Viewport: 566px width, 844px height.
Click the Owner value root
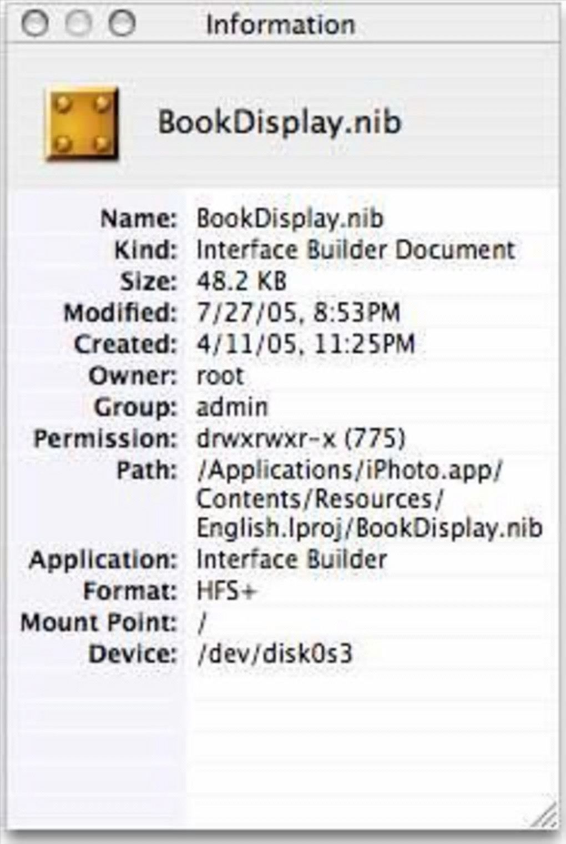click(x=220, y=376)
